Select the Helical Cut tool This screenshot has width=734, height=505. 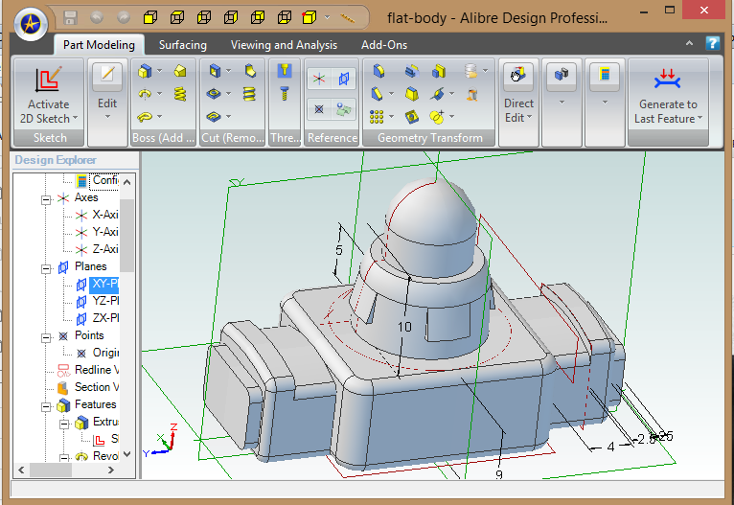click(x=249, y=94)
